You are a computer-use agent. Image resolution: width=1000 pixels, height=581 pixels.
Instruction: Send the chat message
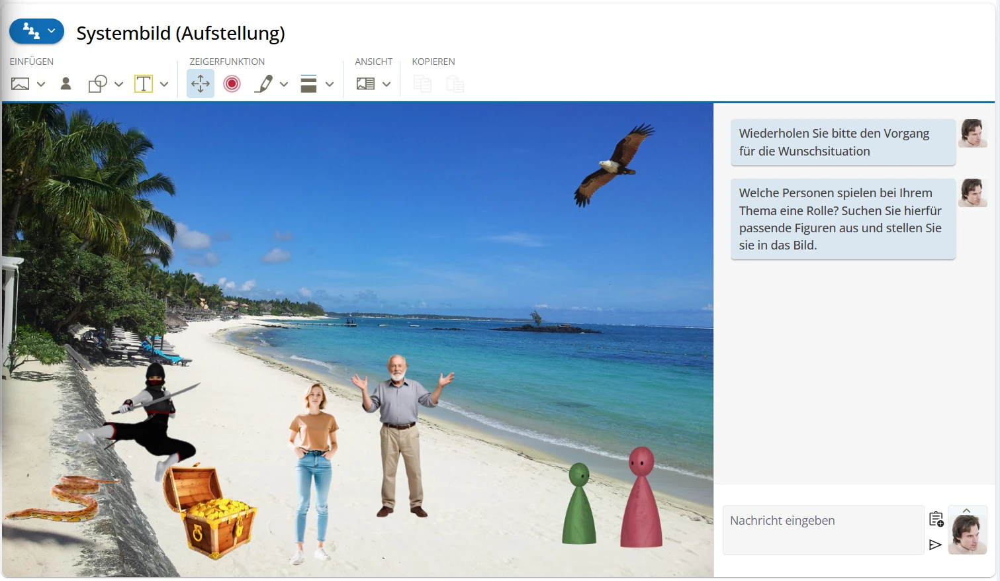click(935, 545)
